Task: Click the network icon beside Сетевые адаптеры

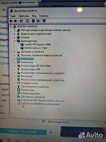Action: pyautogui.click(x=19, y=93)
